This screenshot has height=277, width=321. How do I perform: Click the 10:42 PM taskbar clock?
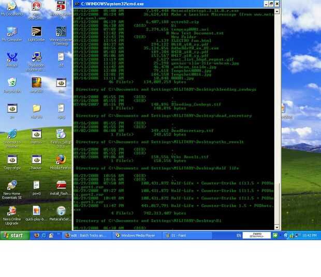[309, 235]
